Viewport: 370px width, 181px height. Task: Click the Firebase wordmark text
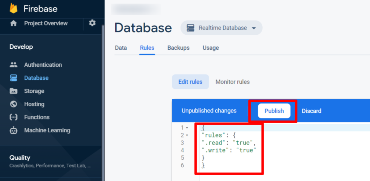[x=40, y=9]
